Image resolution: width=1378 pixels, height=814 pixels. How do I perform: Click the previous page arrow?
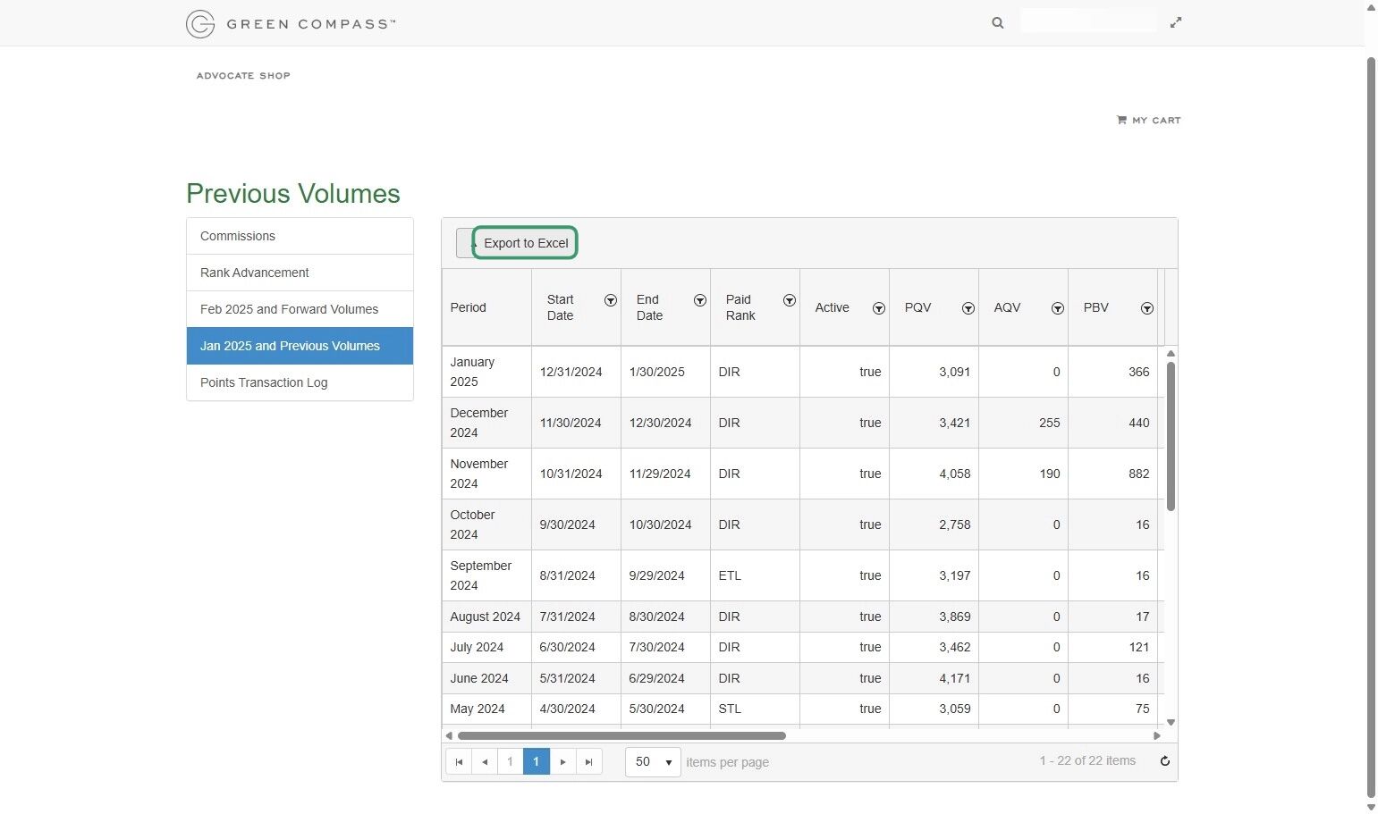[485, 761]
